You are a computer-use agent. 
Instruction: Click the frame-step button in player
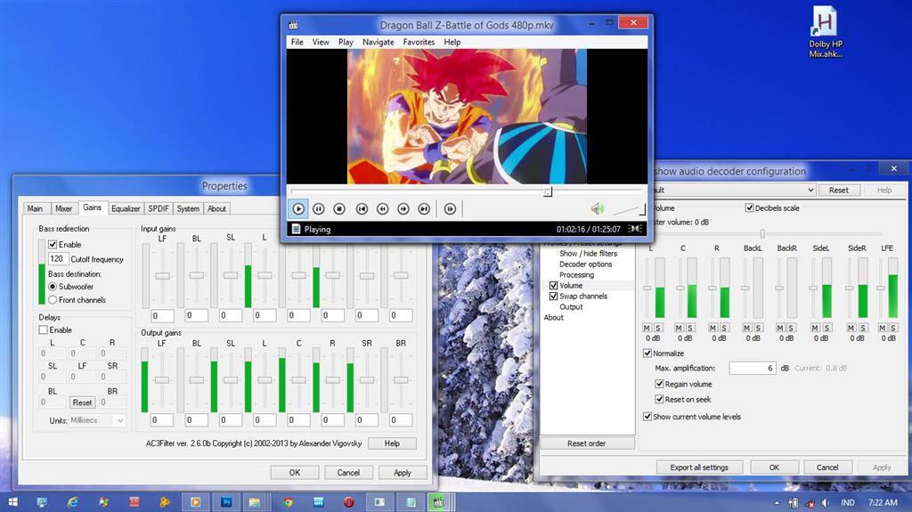(x=450, y=208)
